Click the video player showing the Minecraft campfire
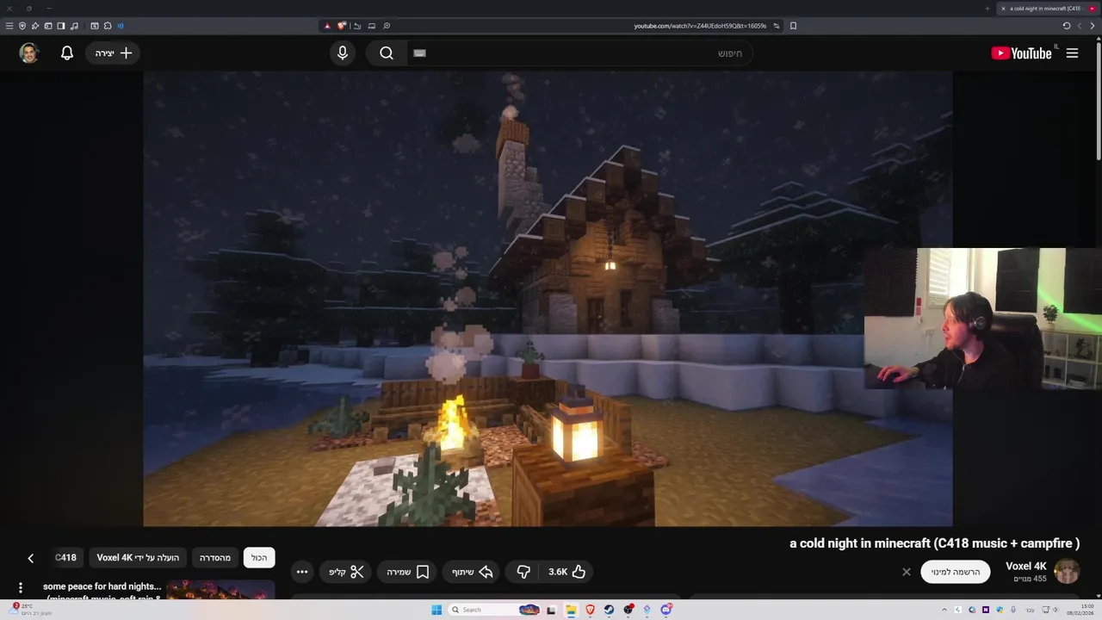Screen dimensions: 1102x620 548,298
